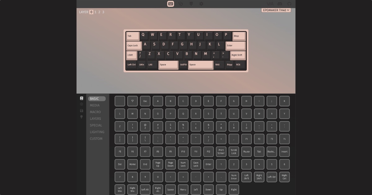372x195 pixels.
Task: Click the GitHub icon in top right
Action: coord(289,4)
